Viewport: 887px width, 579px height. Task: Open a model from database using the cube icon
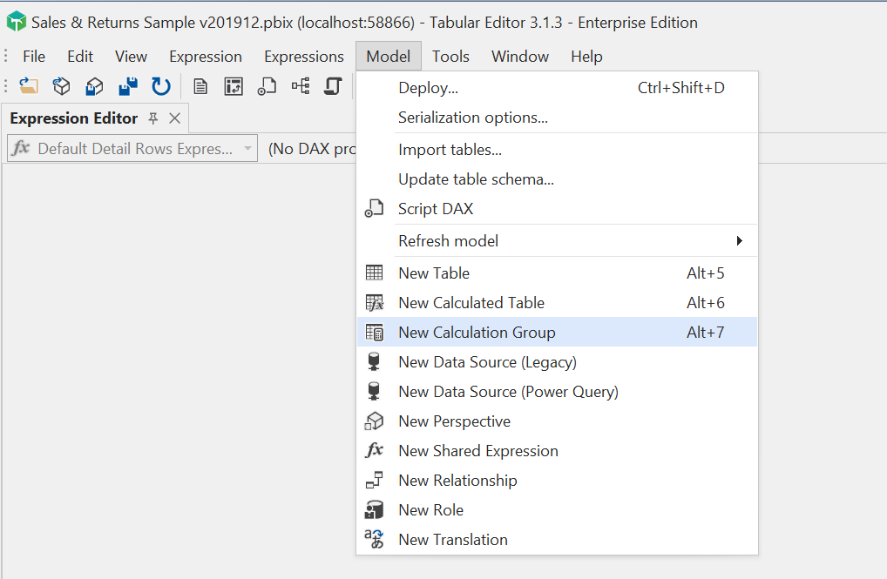[60, 86]
